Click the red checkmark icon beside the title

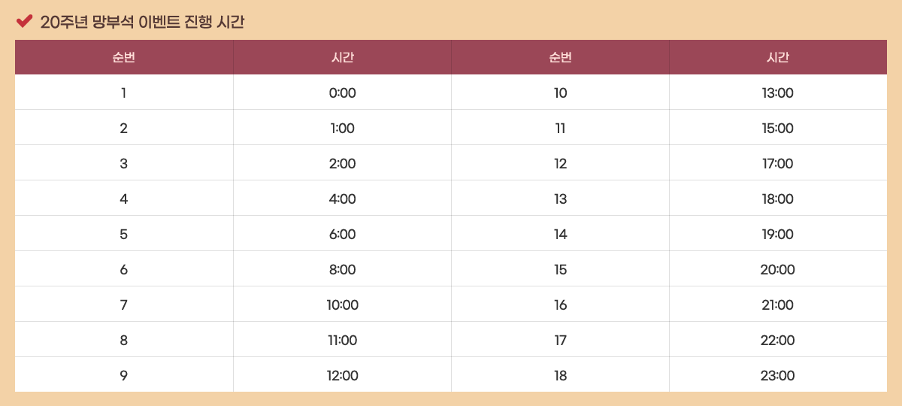24,22
